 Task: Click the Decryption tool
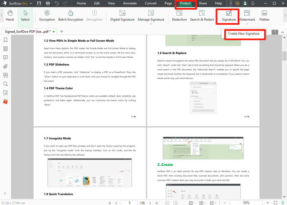[x=94, y=16]
